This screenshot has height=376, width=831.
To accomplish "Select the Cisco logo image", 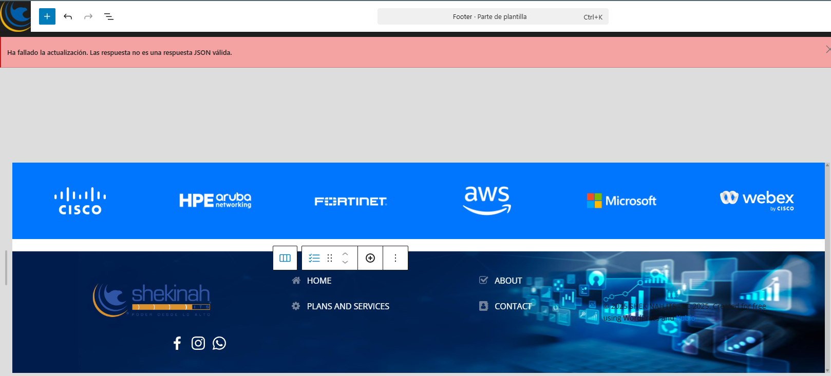I will click(x=80, y=201).
